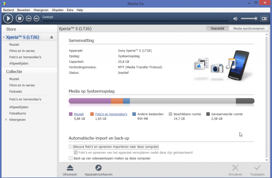Maximize the Media Go window
Viewport: 272px width, 178px height.
point(256,3)
